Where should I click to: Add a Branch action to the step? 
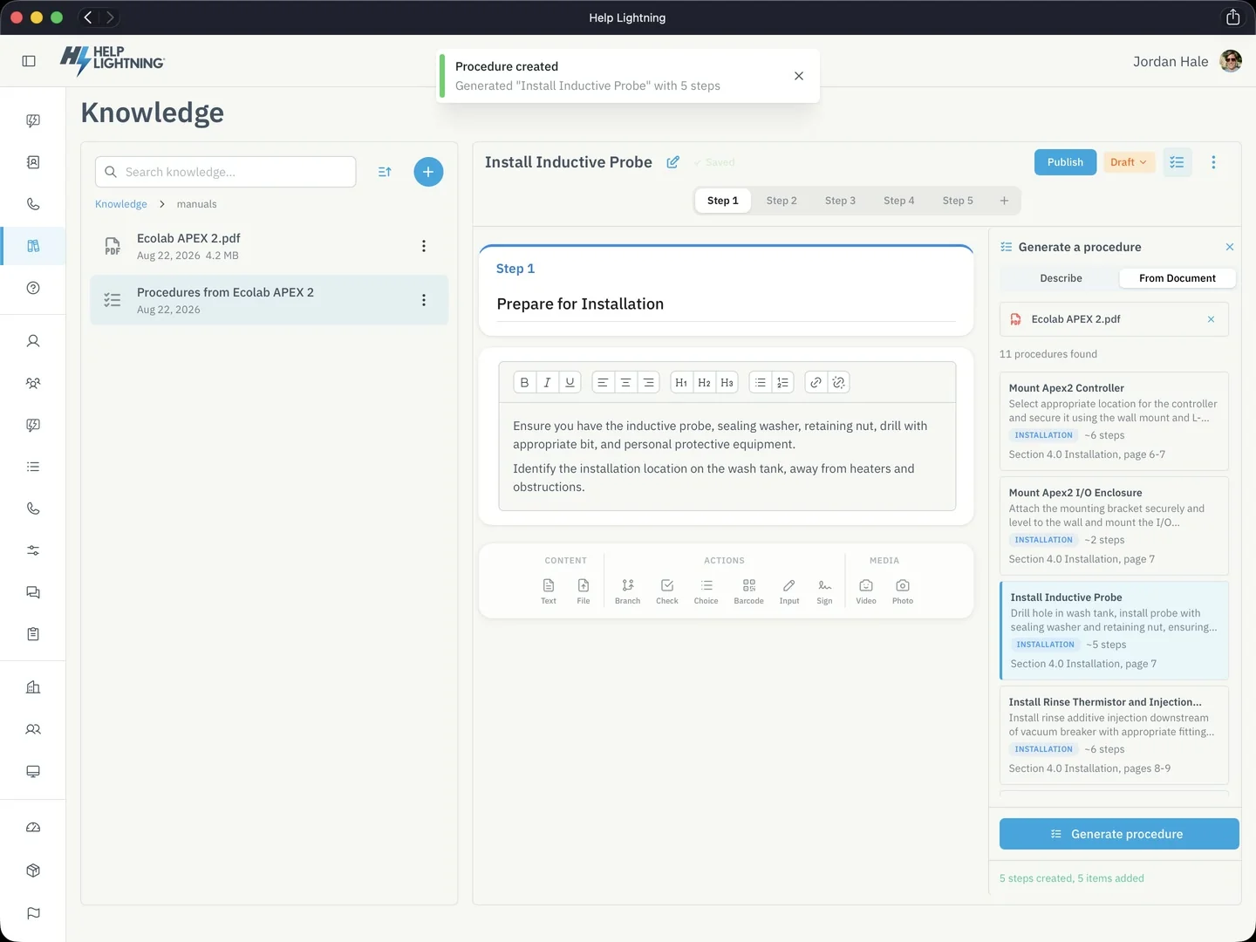[x=627, y=590]
